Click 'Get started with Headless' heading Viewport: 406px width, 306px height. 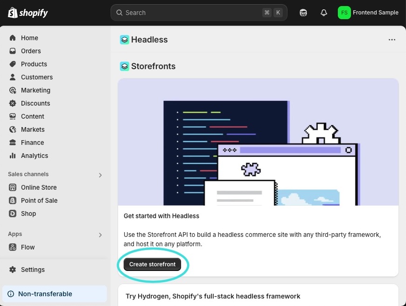[161, 216]
